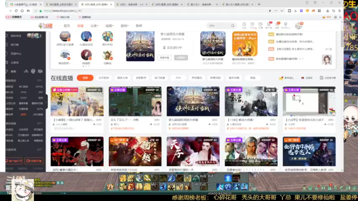Open the 2K 60 stream with white-haired character

(251, 101)
